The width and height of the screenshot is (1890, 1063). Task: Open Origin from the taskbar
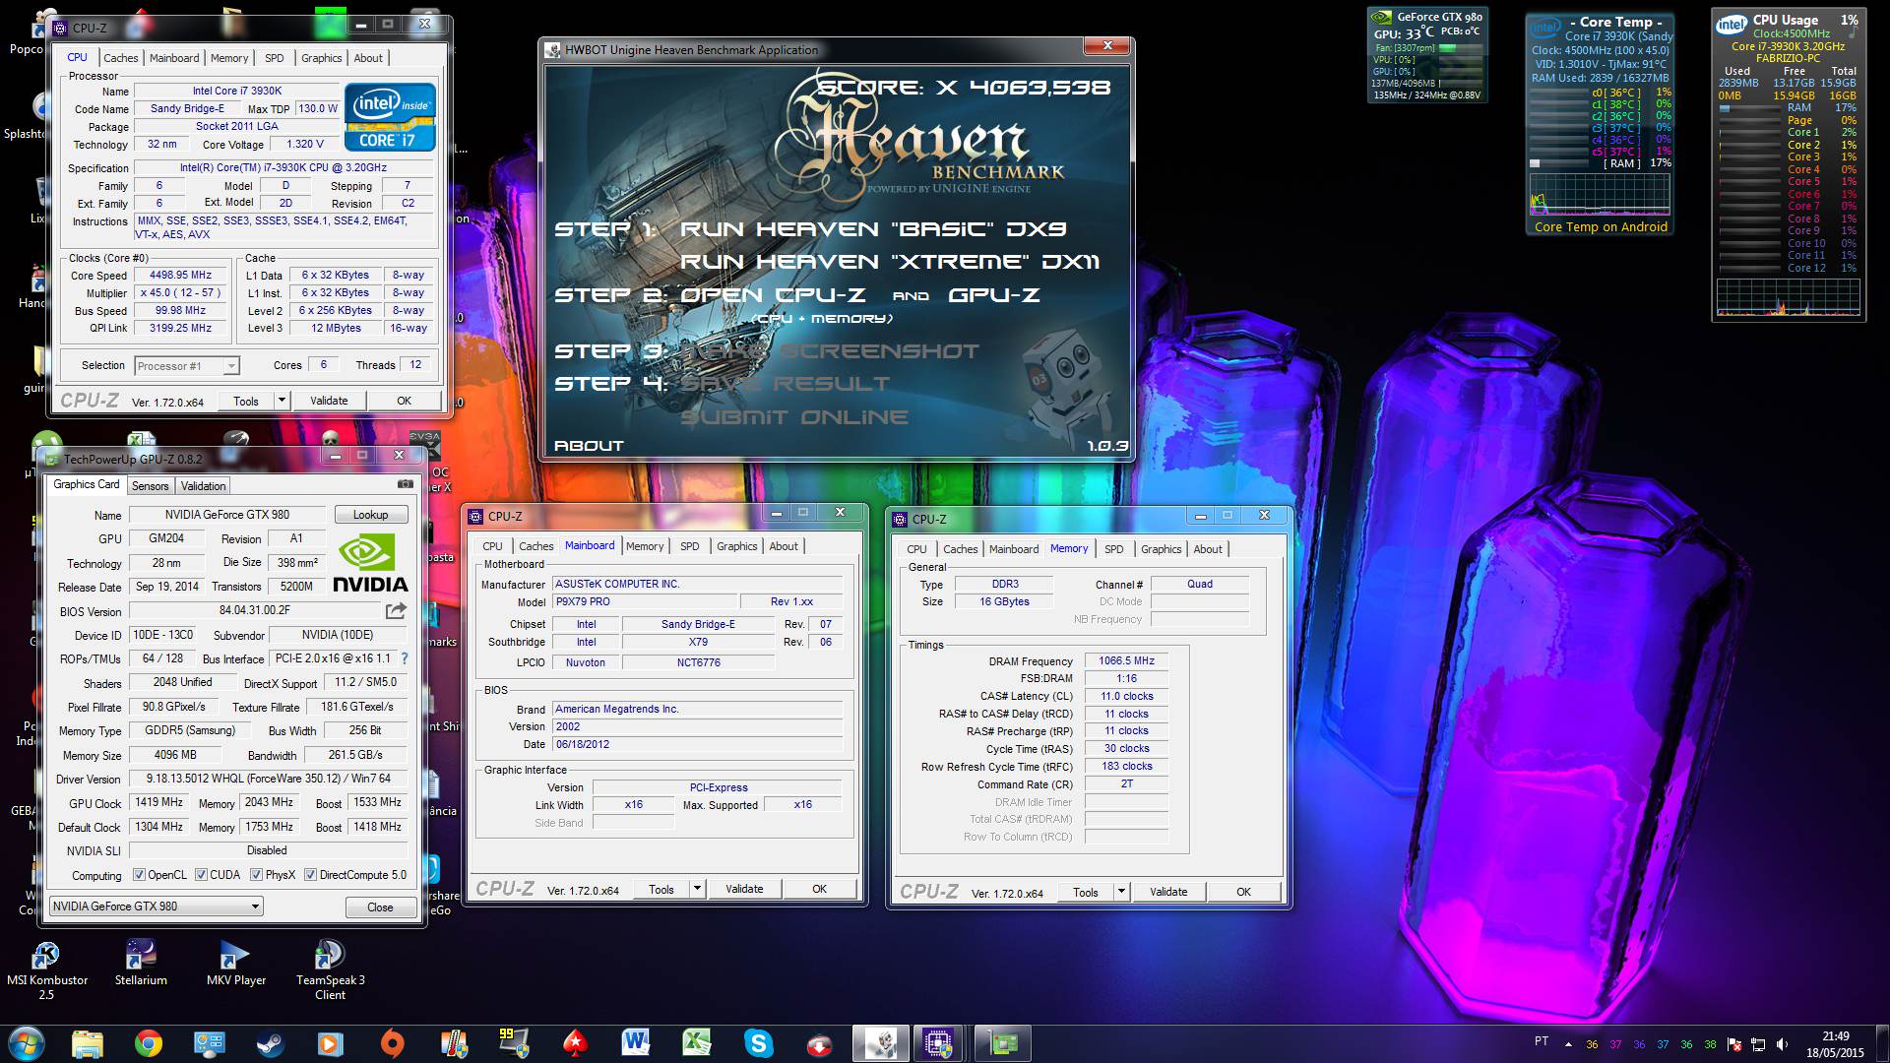[392, 1043]
